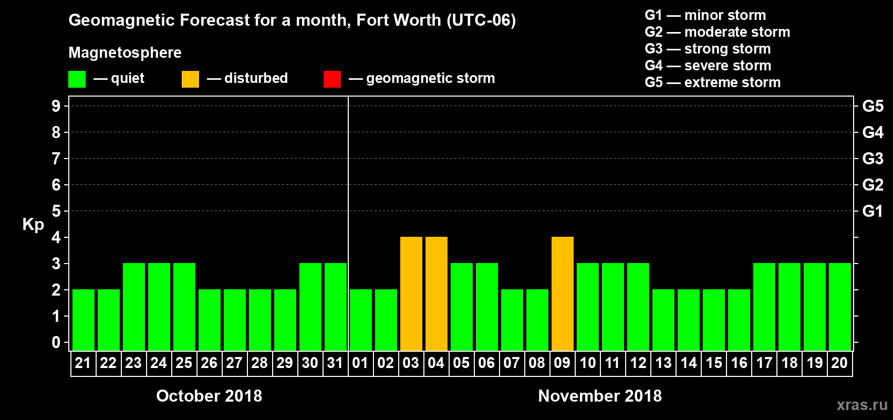Click the green quiet legend swatch
The height and width of the screenshot is (420, 893).
(77, 79)
